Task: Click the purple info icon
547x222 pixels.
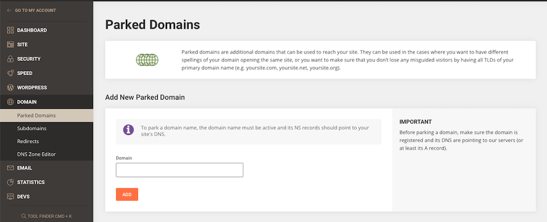Action: pos(128,130)
